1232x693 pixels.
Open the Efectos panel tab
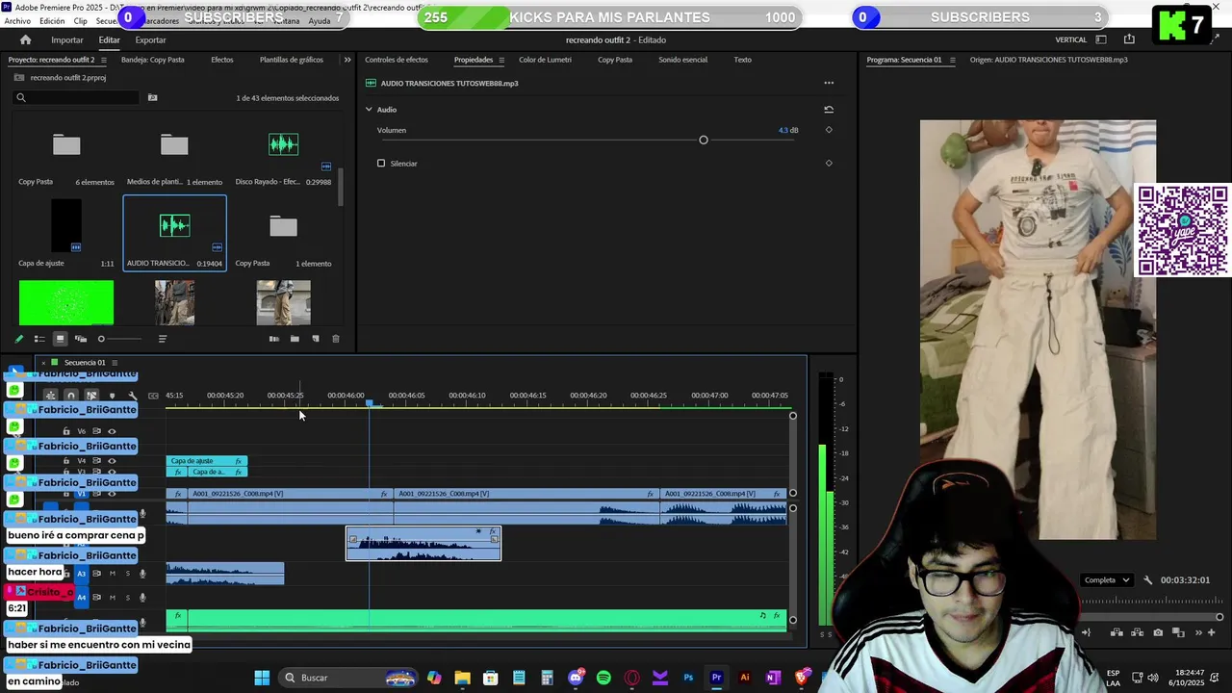pyautogui.click(x=222, y=60)
